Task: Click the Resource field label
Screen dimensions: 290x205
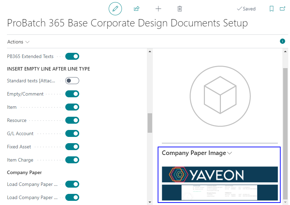Action: point(17,121)
